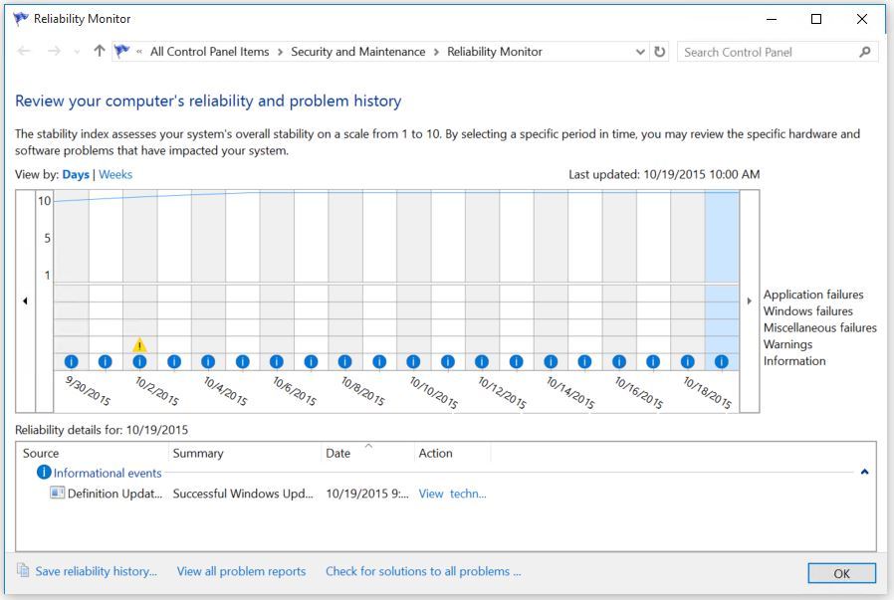Close the Reliability Monitor window
Viewport: 894px width, 600px height.
(861, 19)
